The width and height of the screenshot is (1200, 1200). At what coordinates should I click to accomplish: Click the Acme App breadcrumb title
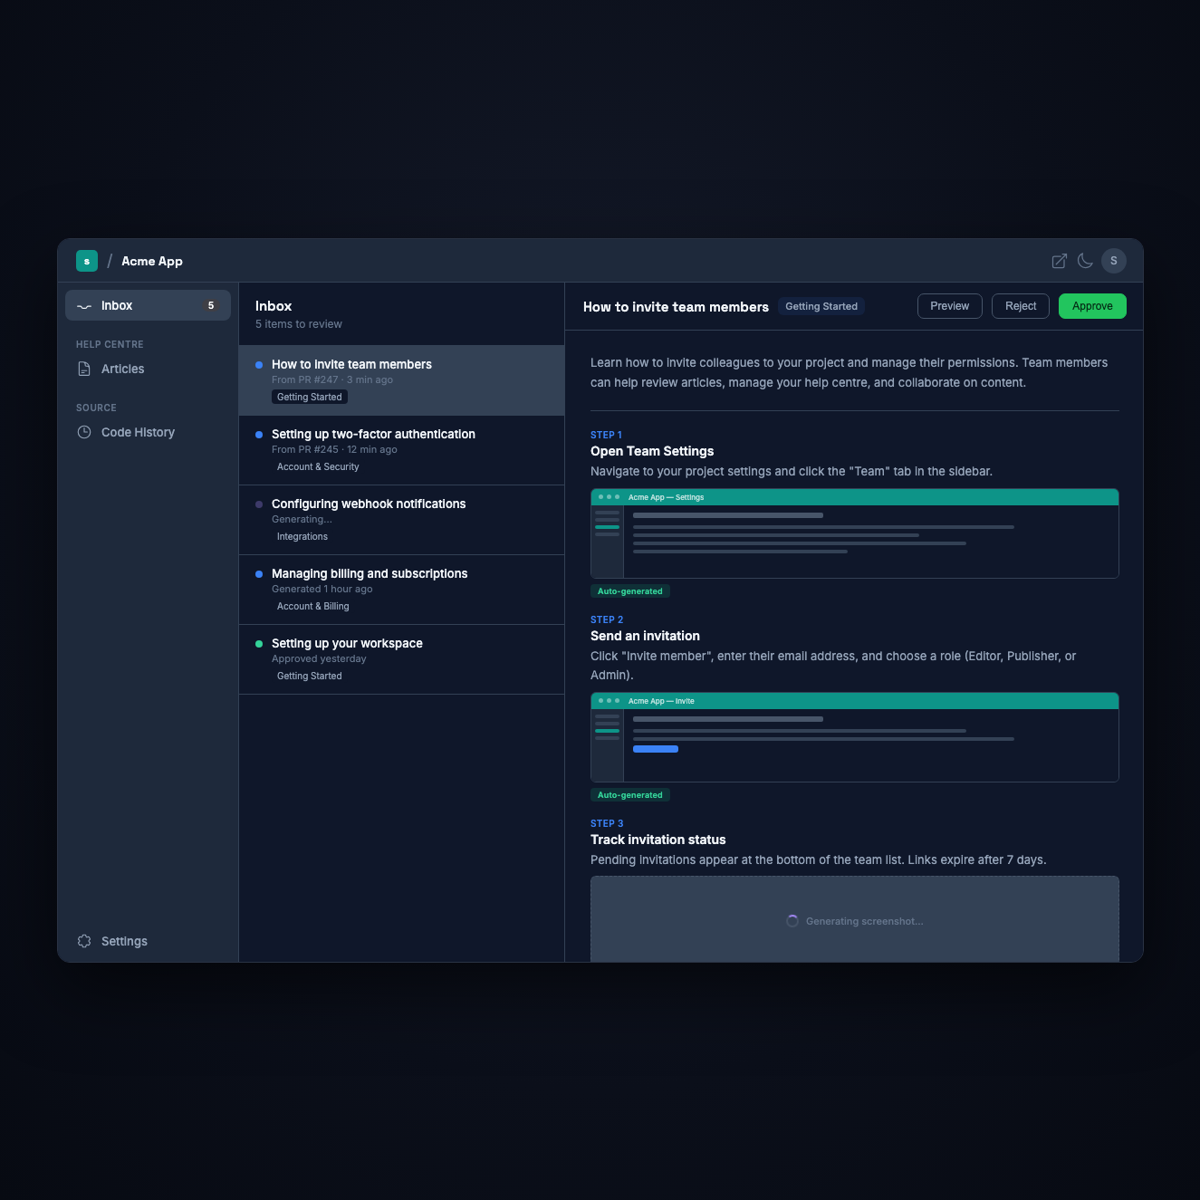click(x=152, y=261)
